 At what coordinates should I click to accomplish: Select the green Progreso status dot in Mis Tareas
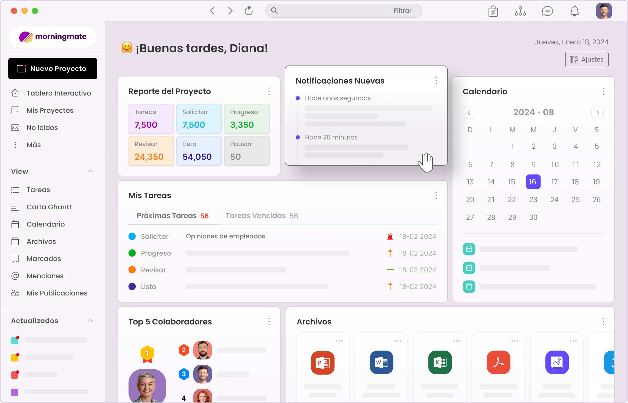[132, 253]
